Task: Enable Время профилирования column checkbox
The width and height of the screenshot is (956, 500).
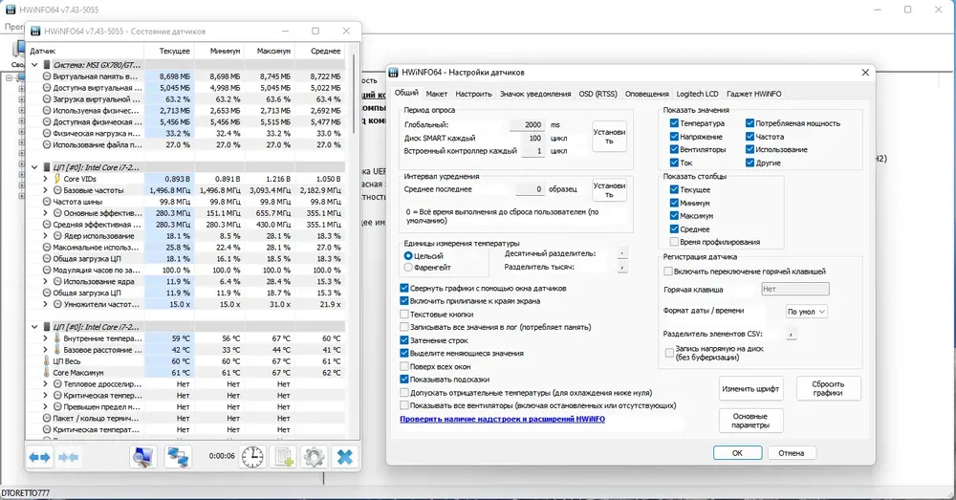Action: pos(675,242)
